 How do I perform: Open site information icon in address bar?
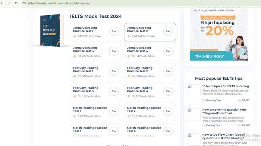pos(25,3)
